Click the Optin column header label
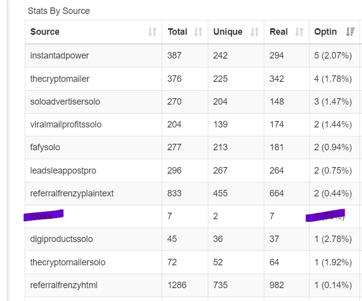The height and width of the screenshot is (301, 362). point(325,32)
